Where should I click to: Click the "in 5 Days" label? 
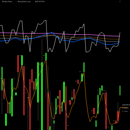125,111
